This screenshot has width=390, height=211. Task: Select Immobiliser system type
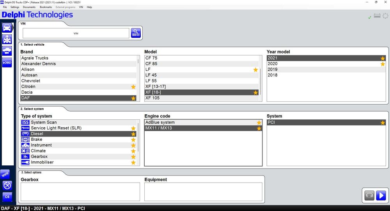(79, 162)
